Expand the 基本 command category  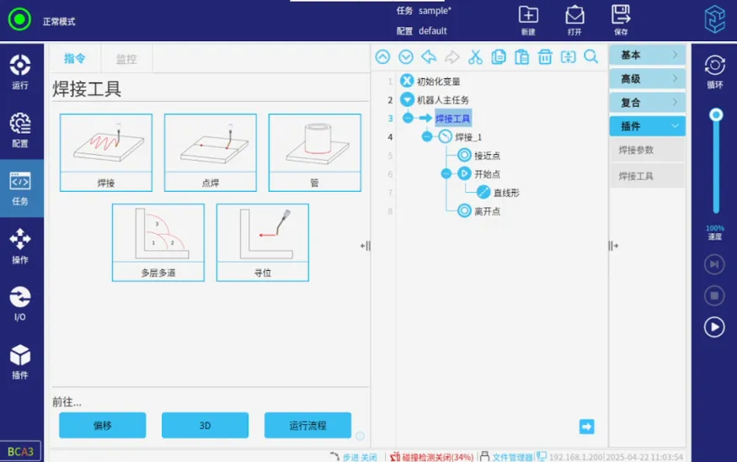[x=647, y=55]
